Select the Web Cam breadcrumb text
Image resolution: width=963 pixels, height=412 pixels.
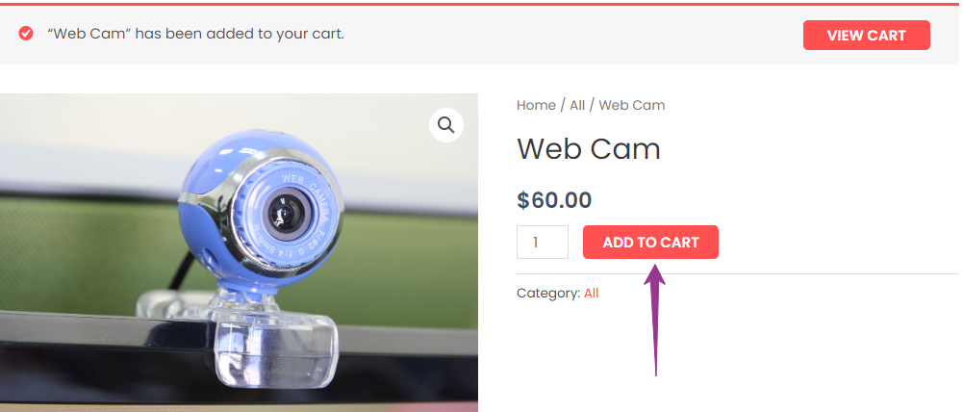click(x=632, y=105)
